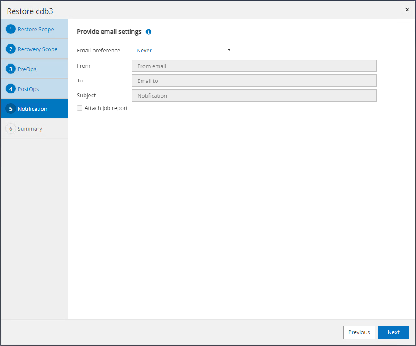The height and width of the screenshot is (346, 416).
Task: Go to the Restore Scope step label
Action: tap(36, 30)
